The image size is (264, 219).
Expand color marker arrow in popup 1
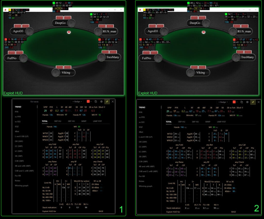pyautogui.click(x=91, y=102)
